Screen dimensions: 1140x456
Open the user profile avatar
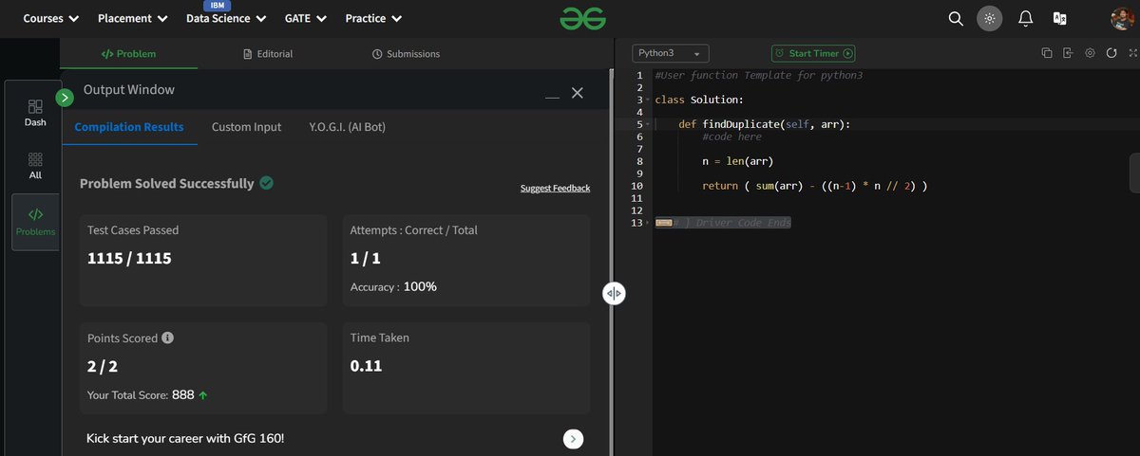[x=1121, y=18]
